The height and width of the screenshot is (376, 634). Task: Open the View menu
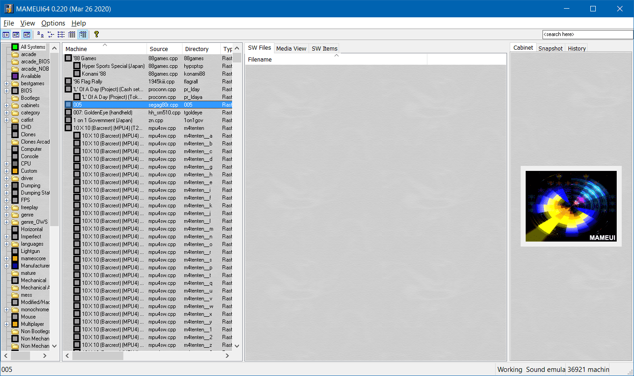coord(28,23)
